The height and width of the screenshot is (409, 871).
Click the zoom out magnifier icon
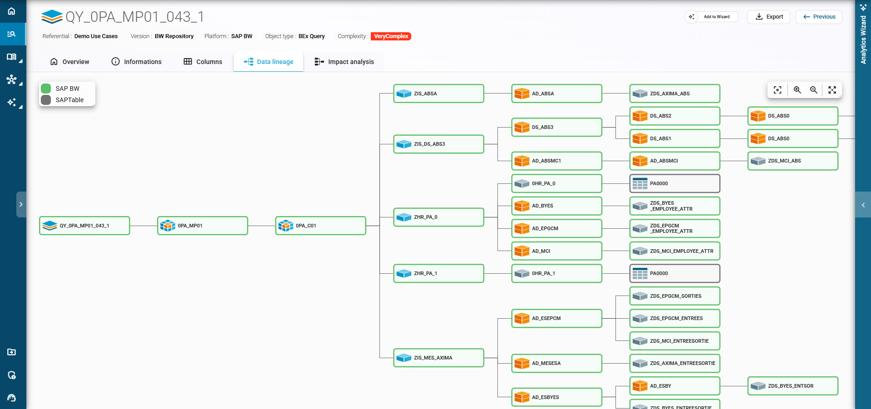pos(814,90)
